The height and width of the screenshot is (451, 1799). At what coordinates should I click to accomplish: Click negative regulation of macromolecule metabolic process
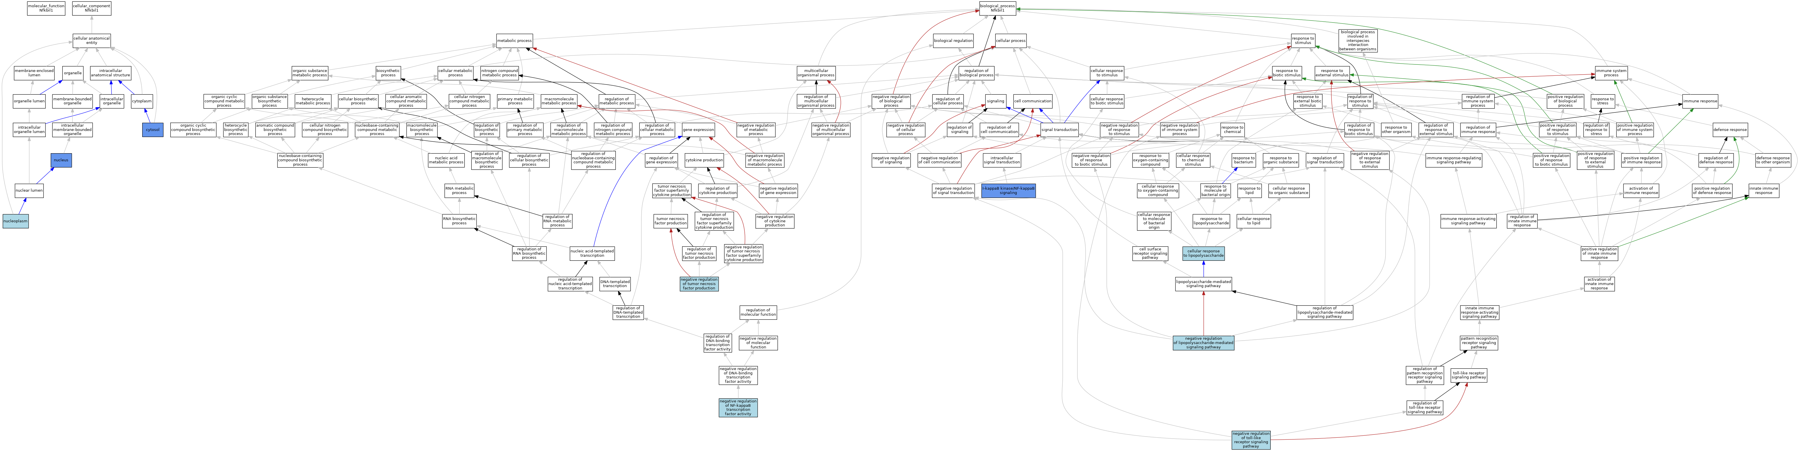(x=765, y=160)
